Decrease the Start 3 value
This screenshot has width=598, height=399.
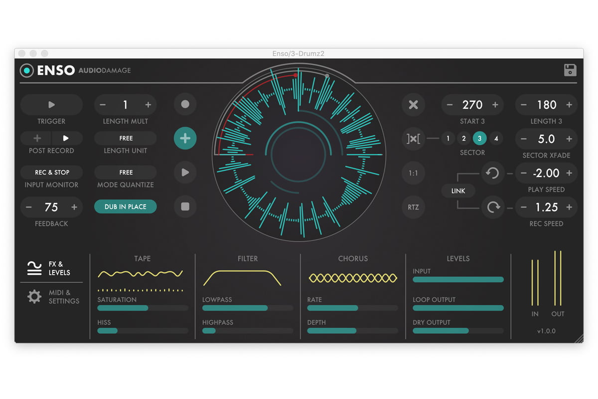click(x=449, y=105)
